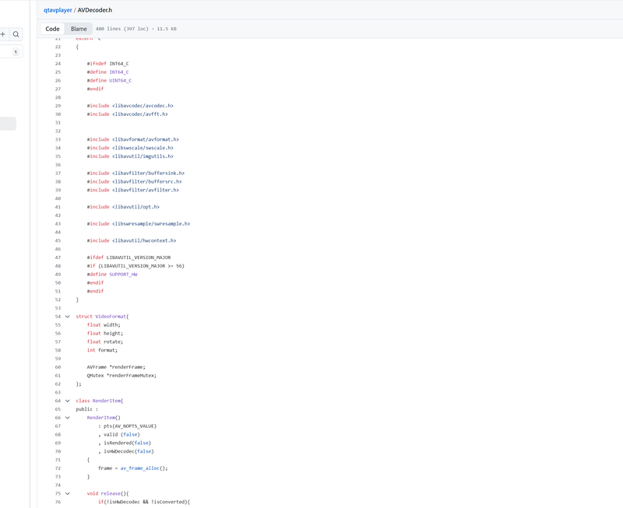The width and height of the screenshot is (623, 508).
Task: Collapse the void release() function
Action: click(x=67, y=493)
